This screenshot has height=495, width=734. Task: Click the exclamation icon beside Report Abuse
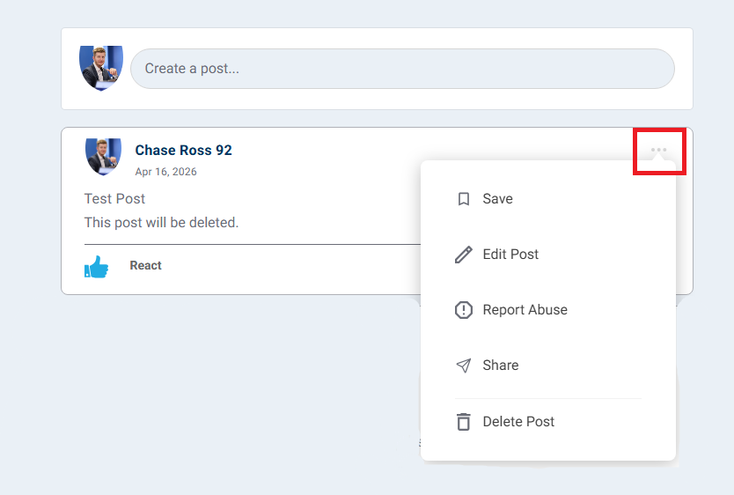click(464, 310)
